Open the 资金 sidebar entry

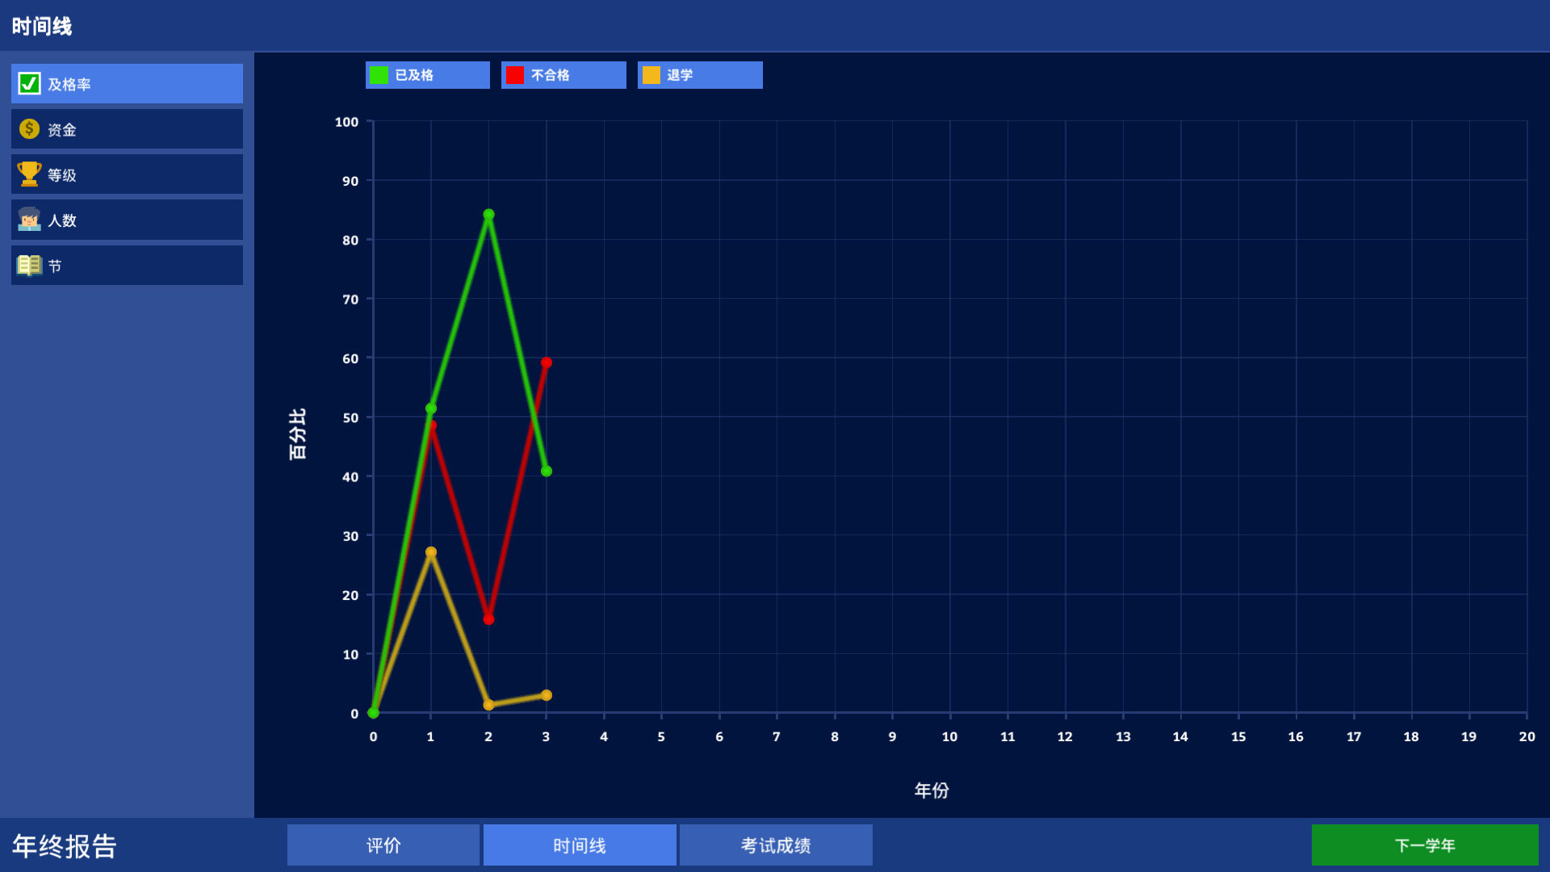click(x=127, y=128)
